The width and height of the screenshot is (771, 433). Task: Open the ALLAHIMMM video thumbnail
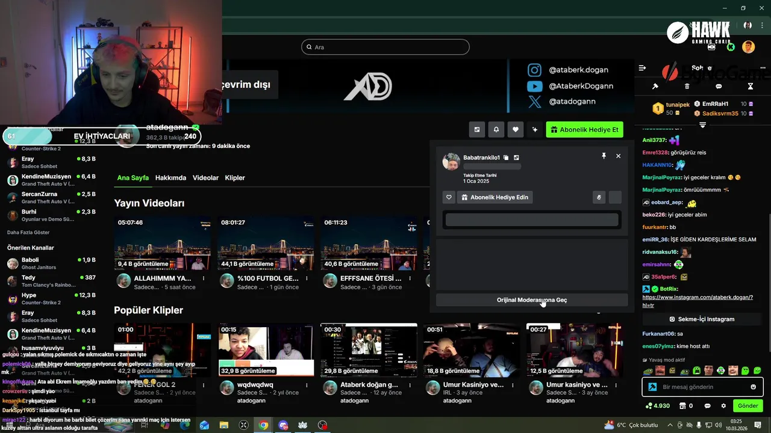click(x=162, y=243)
